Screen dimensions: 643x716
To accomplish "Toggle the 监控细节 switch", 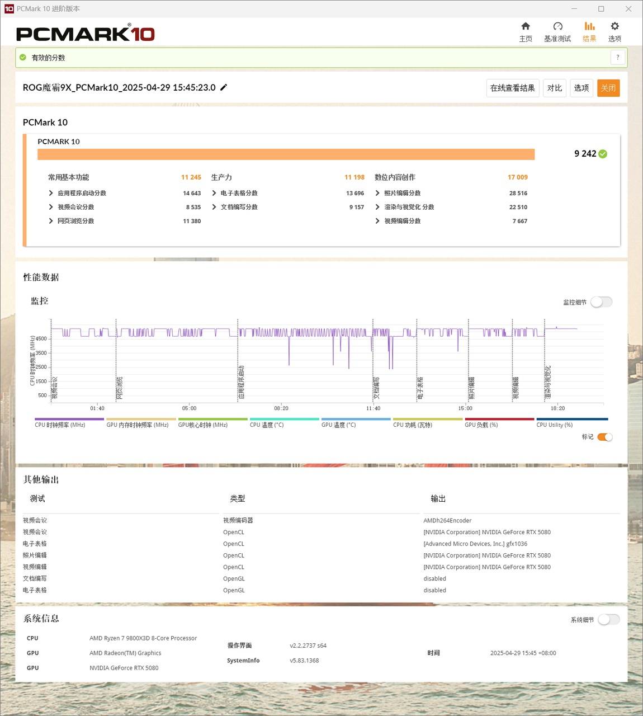I will tap(602, 302).
